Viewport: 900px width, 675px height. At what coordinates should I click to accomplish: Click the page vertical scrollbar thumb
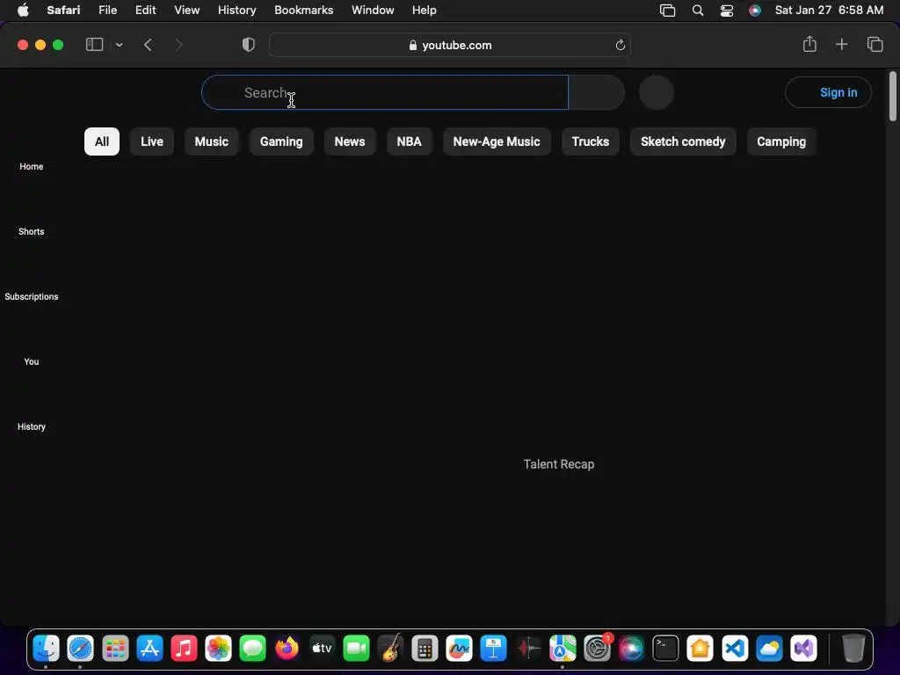tap(893, 96)
